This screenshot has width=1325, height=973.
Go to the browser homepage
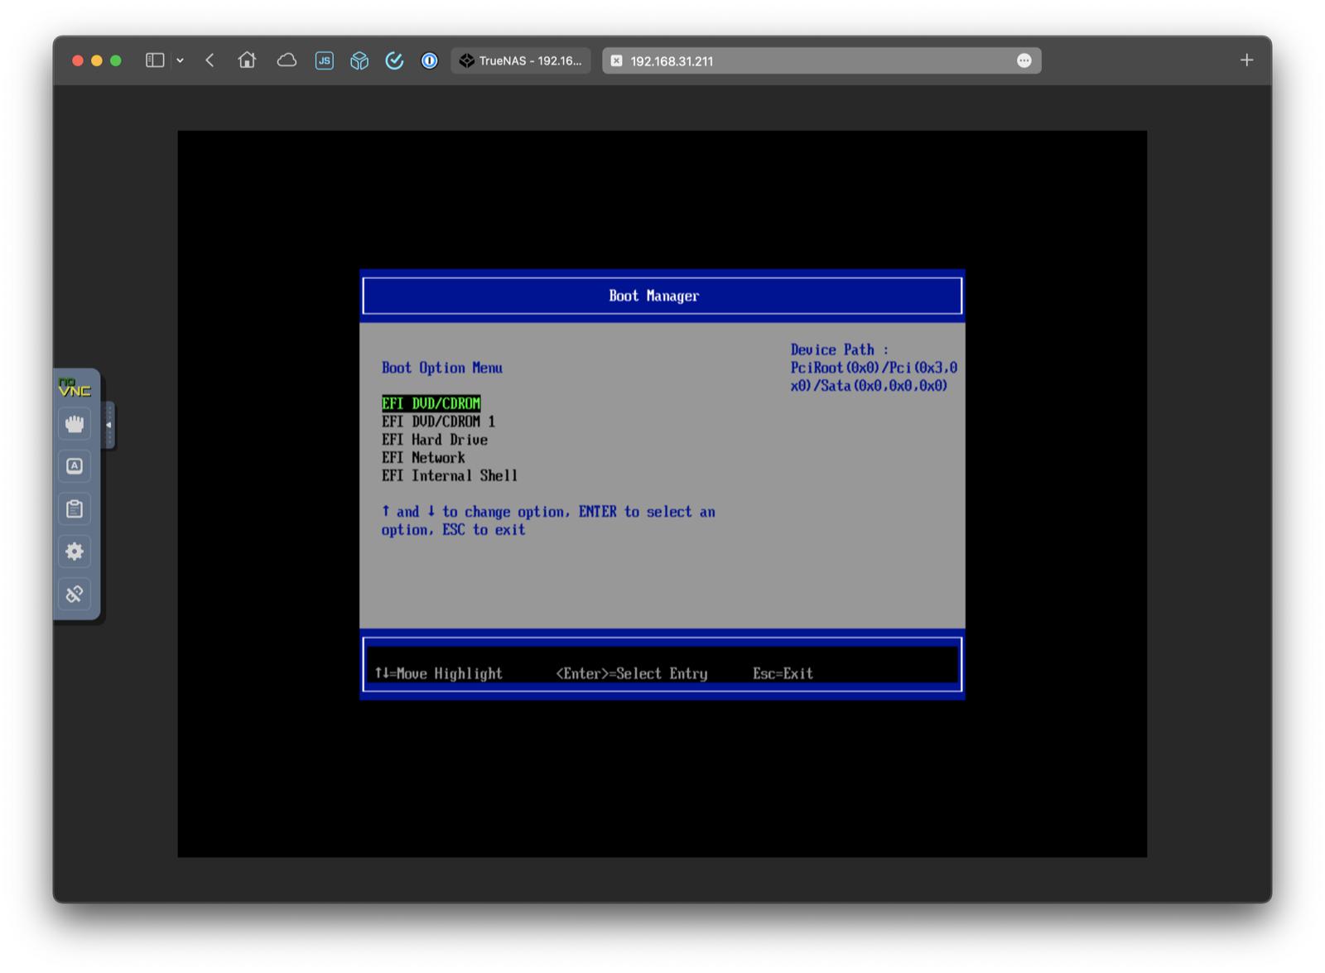(247, 60)
